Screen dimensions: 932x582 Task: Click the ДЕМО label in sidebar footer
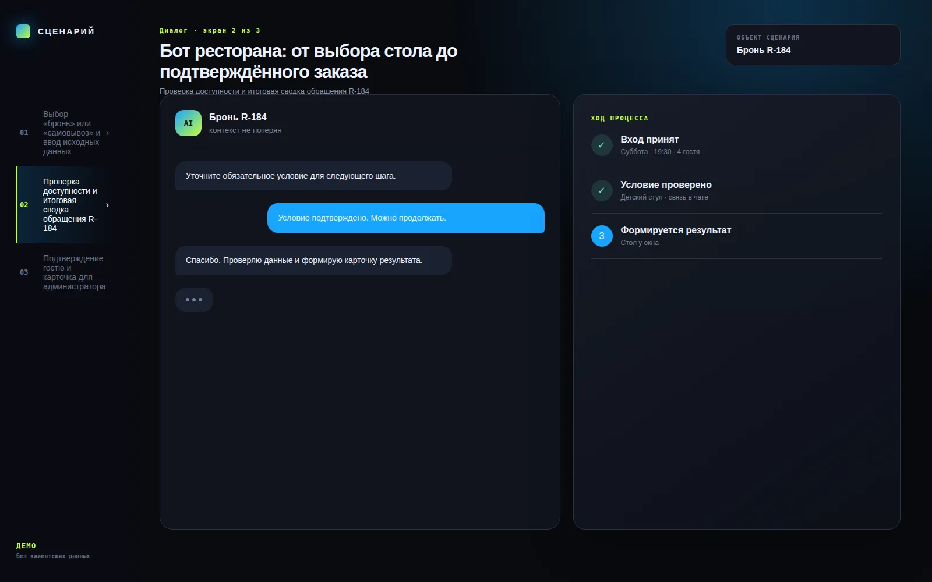click(x=26, y=546)
